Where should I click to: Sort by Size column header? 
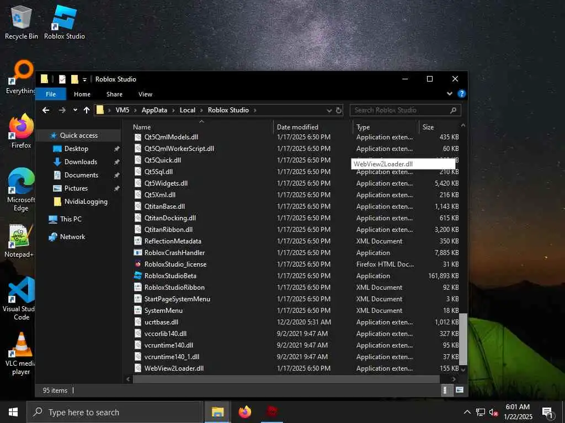[x=428, y=127]
